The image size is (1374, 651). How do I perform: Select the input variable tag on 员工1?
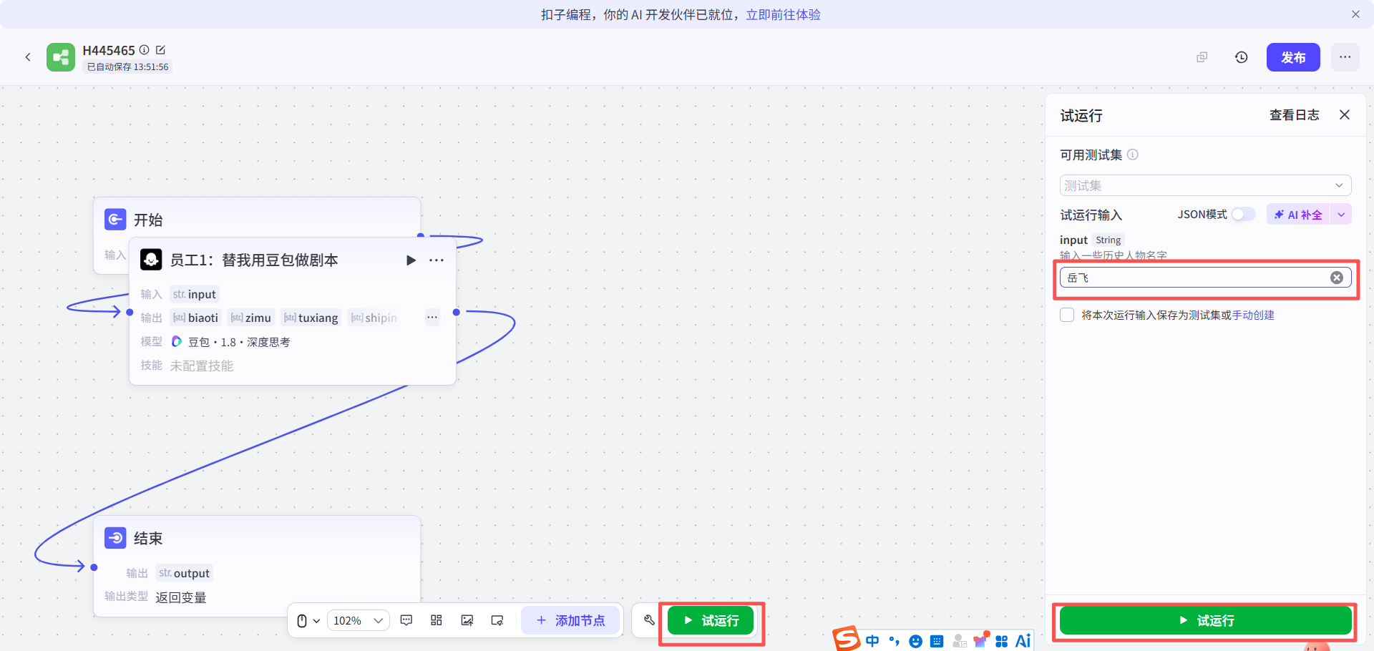(x=194, y=294)
